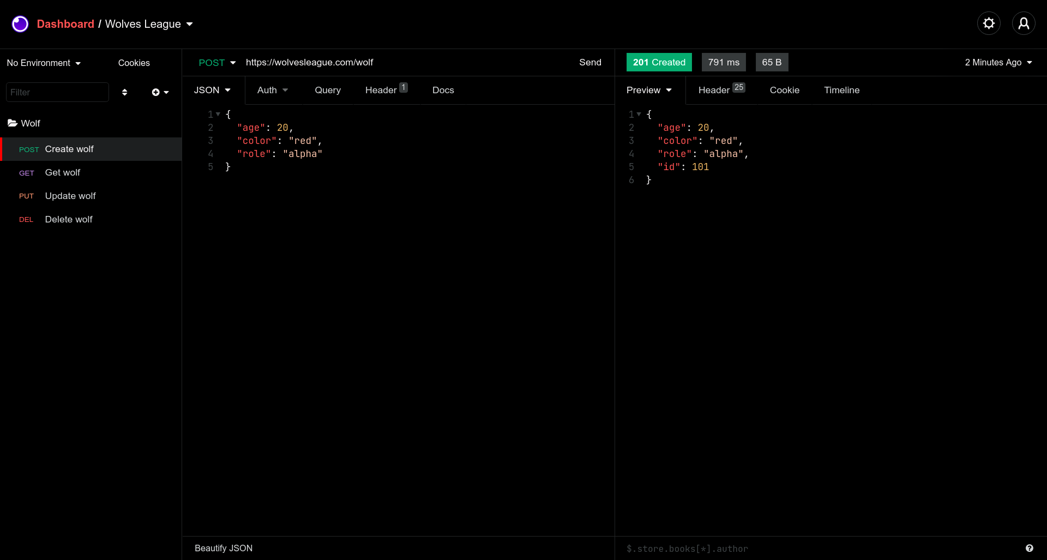Open the response Header tab

coord(721,90)
